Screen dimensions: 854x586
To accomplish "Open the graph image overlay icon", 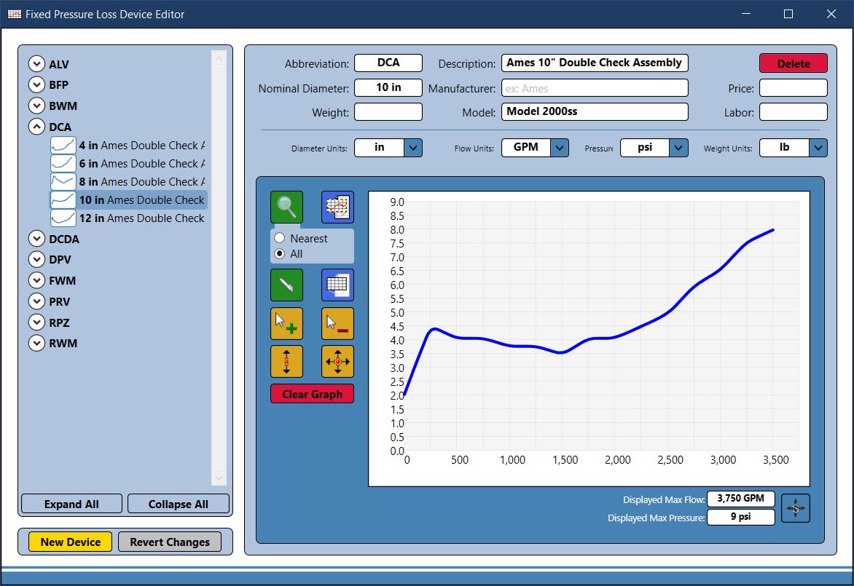I will [x=337, y=207].
